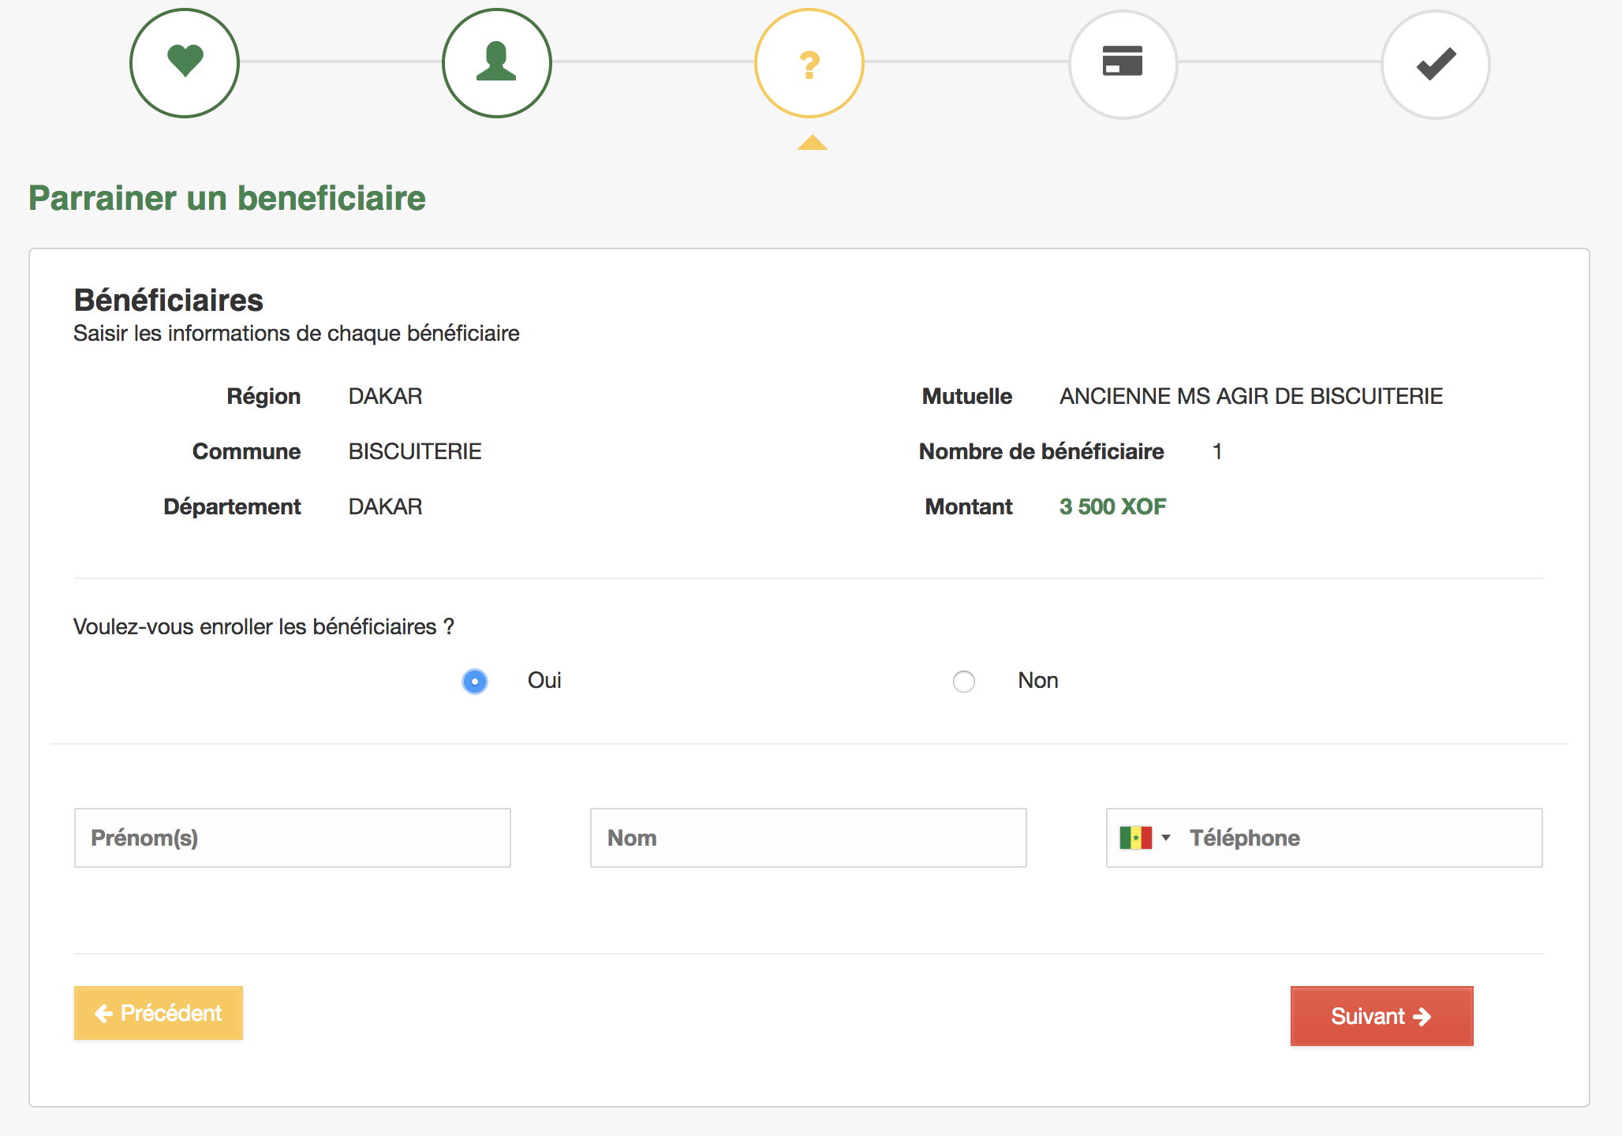Click the Oui label text
The width and height of the screenshot is (1622, 1136).
[x=544, y=681]
